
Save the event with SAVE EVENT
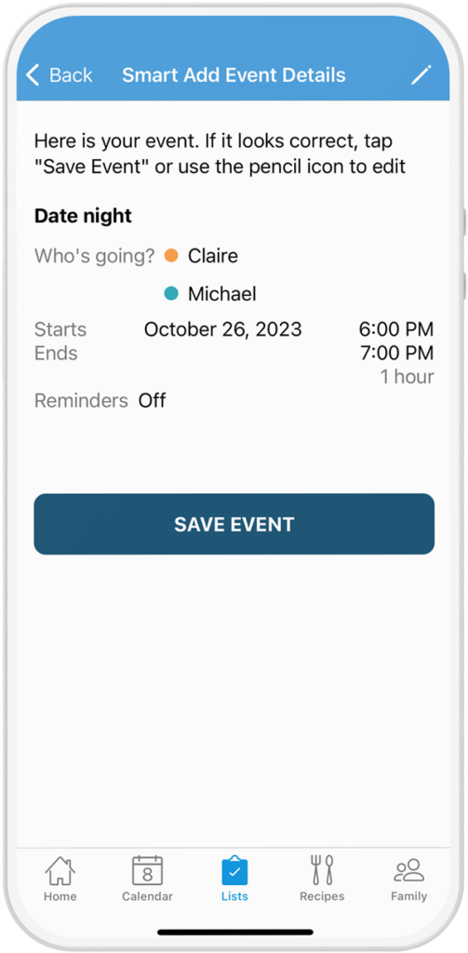click(x=234, y=524)
